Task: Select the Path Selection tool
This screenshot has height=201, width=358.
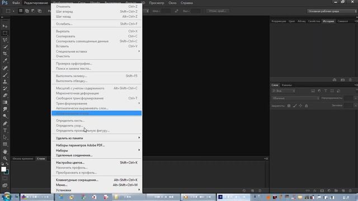Action: click(x=5, y=137)
